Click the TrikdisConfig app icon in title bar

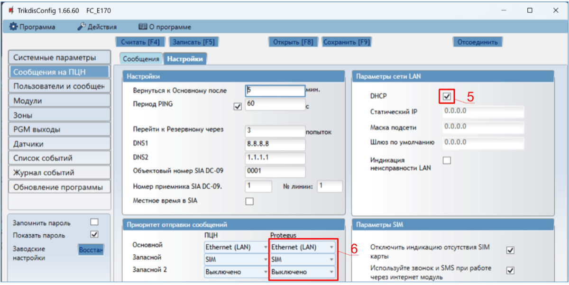[10, 10]
